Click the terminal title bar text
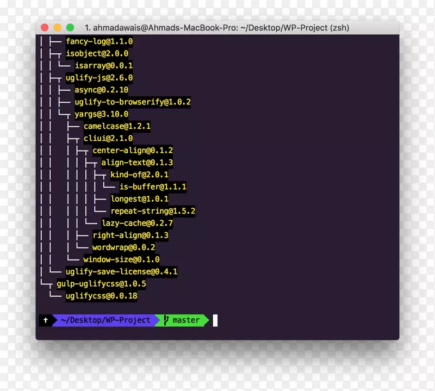This screenshot has height=391, width=435. (x=217, y=28)
